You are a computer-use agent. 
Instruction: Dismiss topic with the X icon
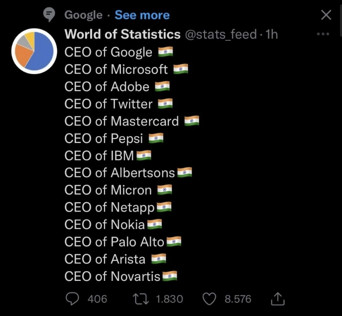click(326, 15)
